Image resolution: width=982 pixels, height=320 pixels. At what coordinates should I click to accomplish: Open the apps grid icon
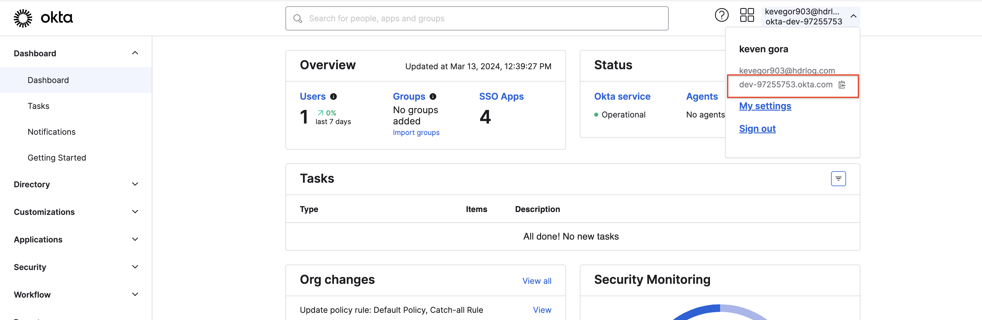click(x=747, y=16)
